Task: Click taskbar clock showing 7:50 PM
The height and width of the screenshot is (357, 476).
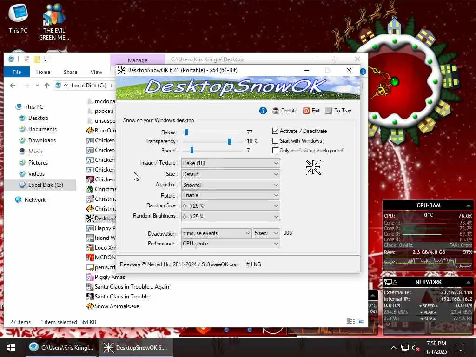Action: pyautogui.click(x=436, y=348)
